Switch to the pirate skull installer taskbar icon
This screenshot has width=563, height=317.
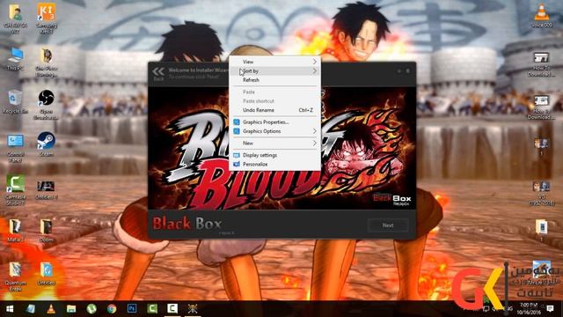coord(193,308)
